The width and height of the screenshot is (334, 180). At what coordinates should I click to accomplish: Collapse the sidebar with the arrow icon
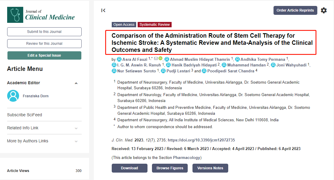(103, 10)
